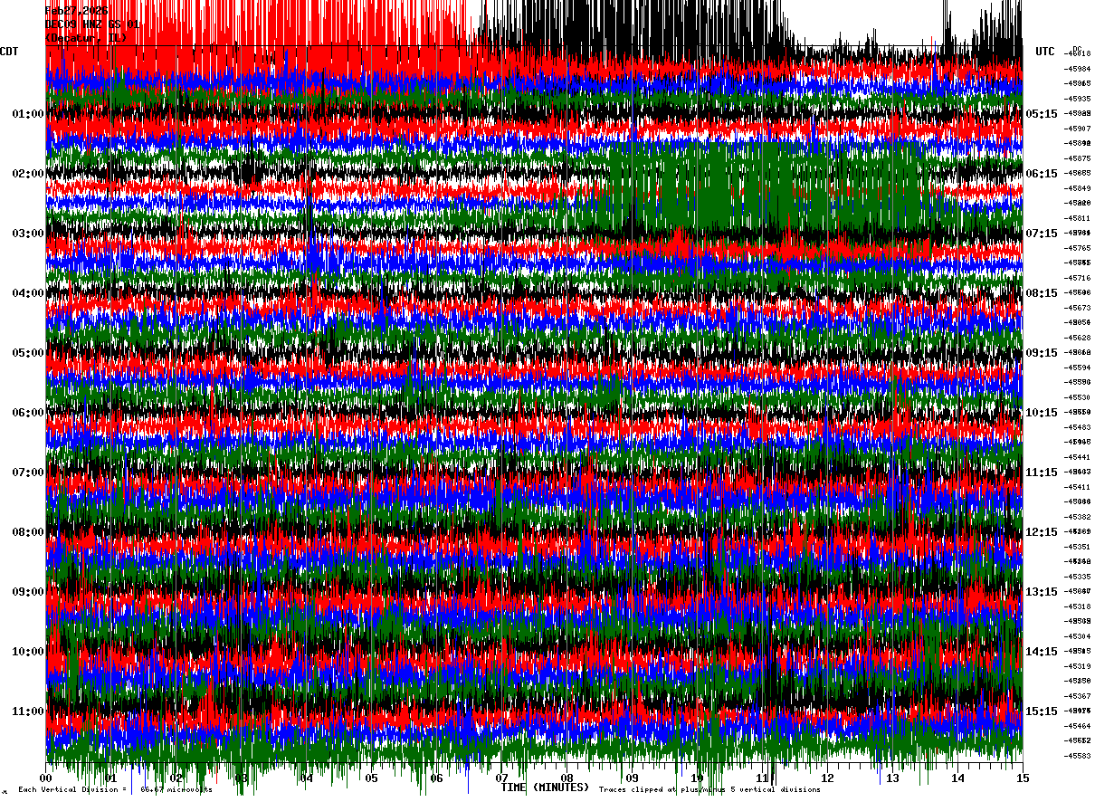Viewport: 1095px width, 802px height.
Task: Click the 02:00 CDT time label
Action: (27, 174)
